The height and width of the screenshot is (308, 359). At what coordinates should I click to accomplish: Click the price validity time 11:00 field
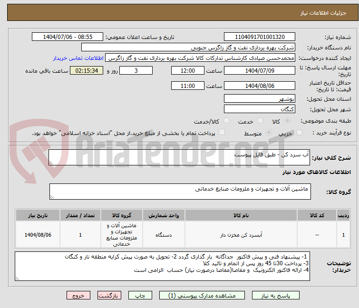[x=188, y=86]
